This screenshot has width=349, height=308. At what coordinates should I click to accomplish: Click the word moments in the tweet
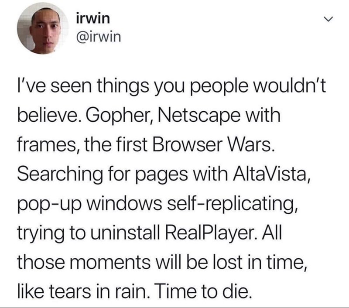110,262
